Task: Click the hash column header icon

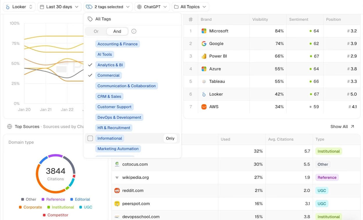Action: 191,19
